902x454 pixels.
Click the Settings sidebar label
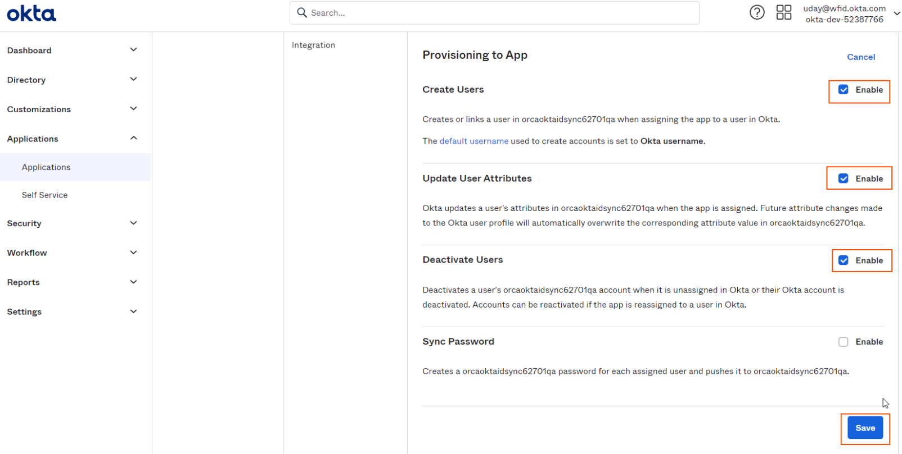24,312
